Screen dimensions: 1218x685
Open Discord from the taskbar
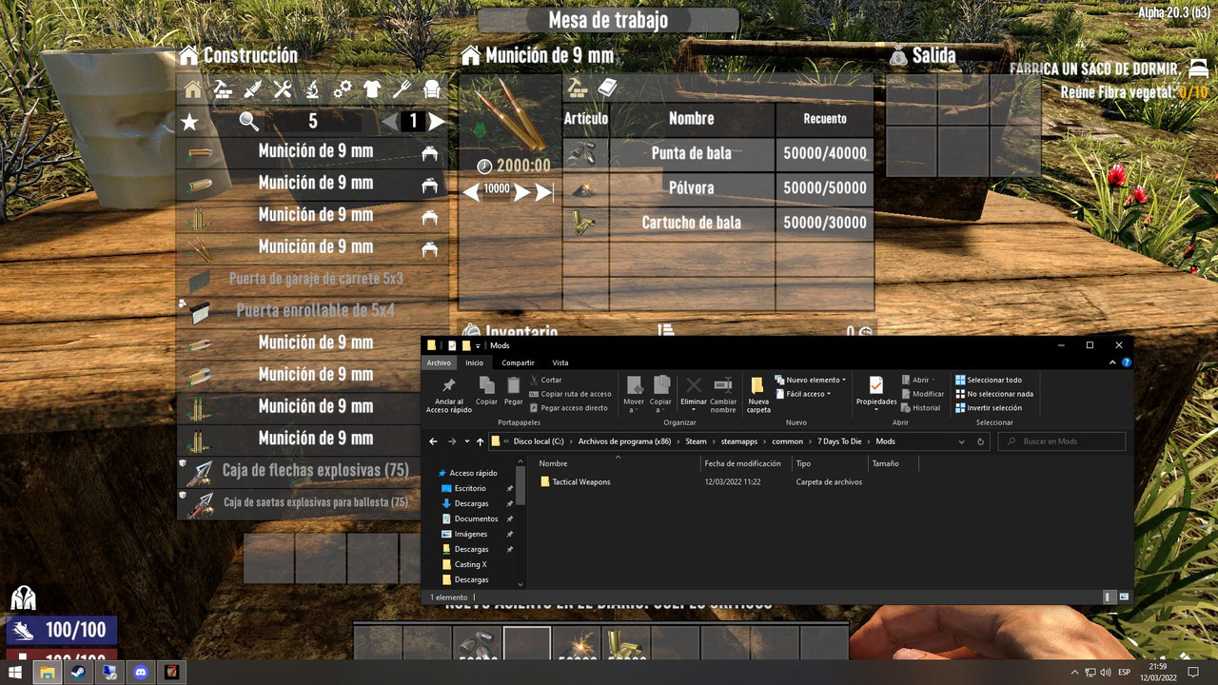point(142,672)
